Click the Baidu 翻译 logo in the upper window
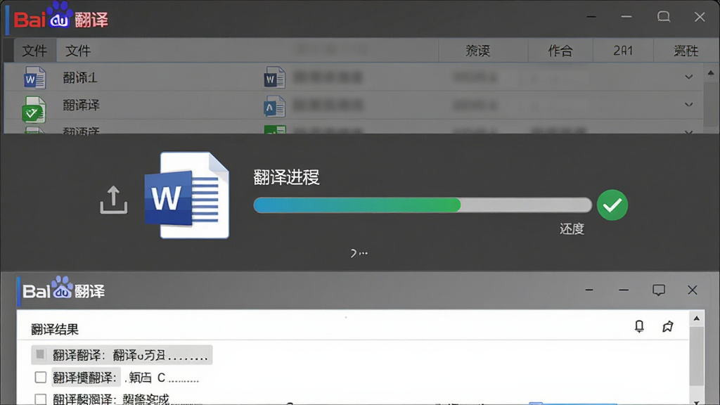720x405 pixels. [60, 16]
